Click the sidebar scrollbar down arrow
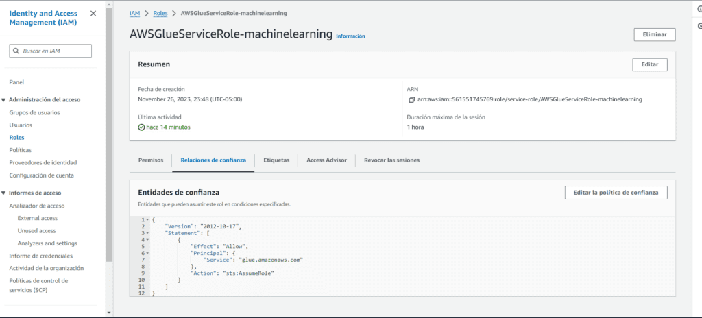The image size is (702, 318). (109, 313)
